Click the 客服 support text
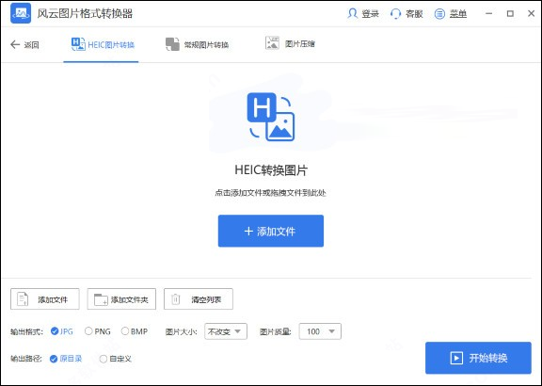Viewport: 542px width, 386px height. pyautogui.click(x=414, y=14)
